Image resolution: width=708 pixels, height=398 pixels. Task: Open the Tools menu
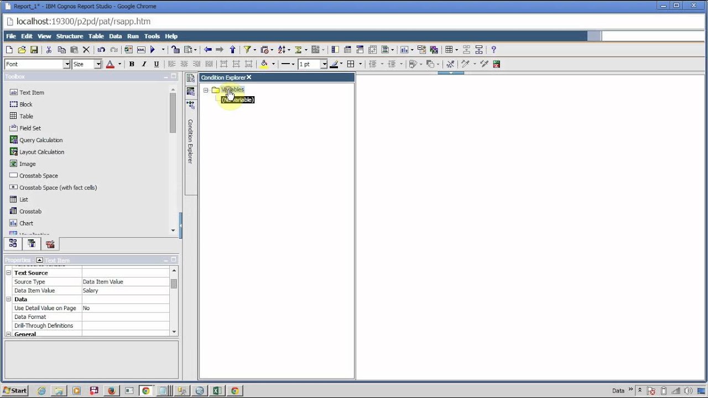click(152, 36)
